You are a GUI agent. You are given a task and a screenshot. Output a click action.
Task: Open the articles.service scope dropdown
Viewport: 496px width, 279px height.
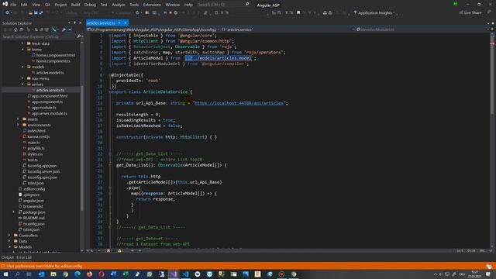point(286,29)
